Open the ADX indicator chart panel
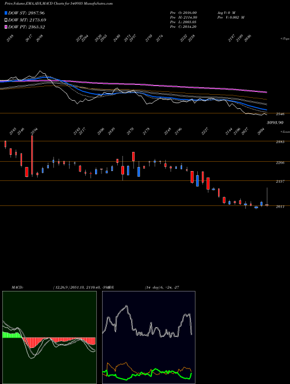 tap(148, 337)
